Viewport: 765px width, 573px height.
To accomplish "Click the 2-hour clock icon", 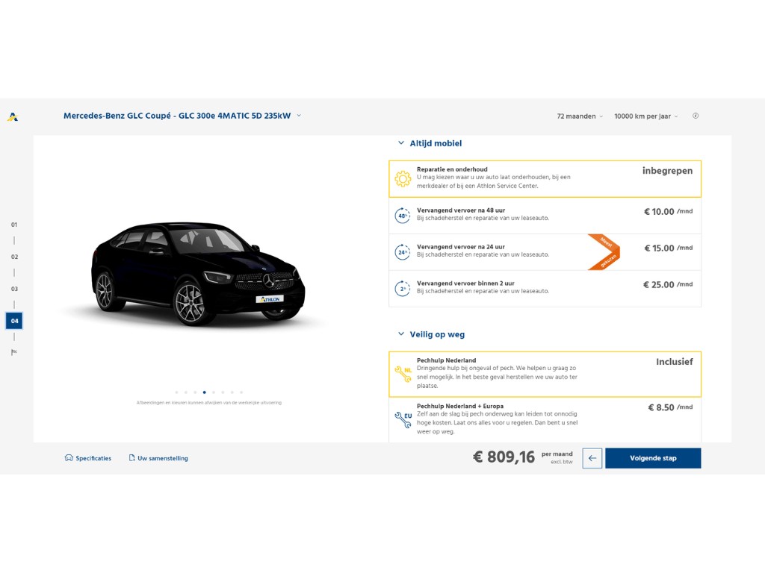I will click(x=403, y=289).
